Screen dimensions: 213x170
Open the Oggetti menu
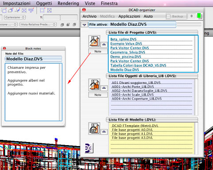[44, 3]
